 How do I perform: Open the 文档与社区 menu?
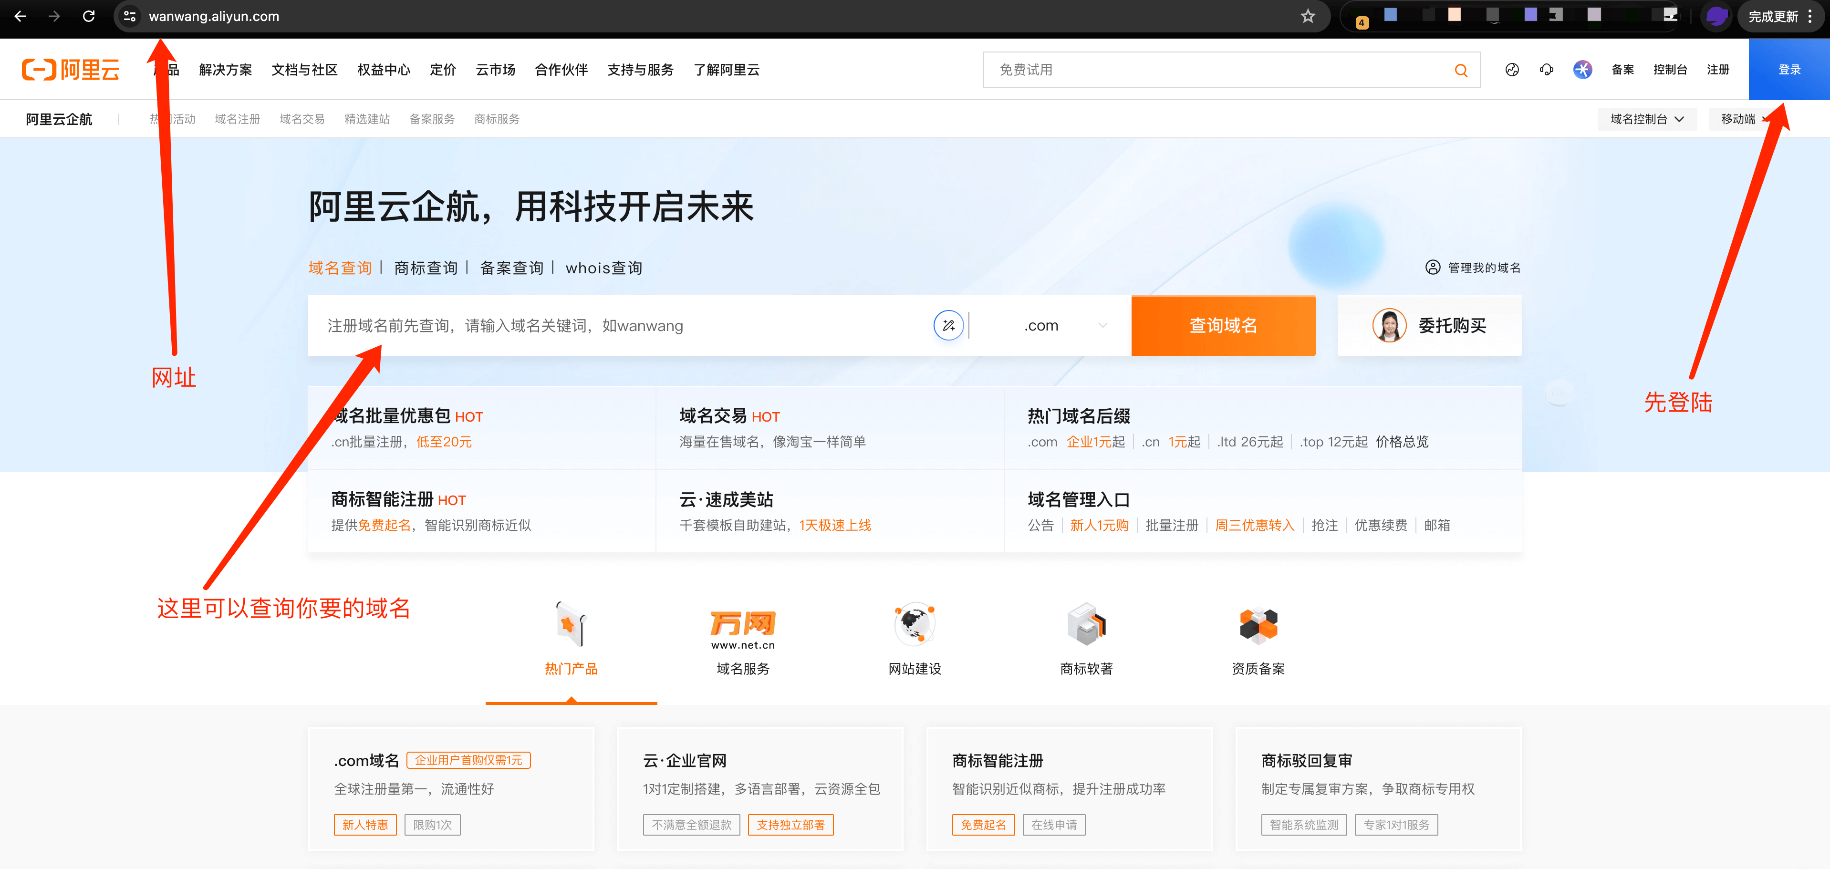pyautogui.click(x=304, y=70)
